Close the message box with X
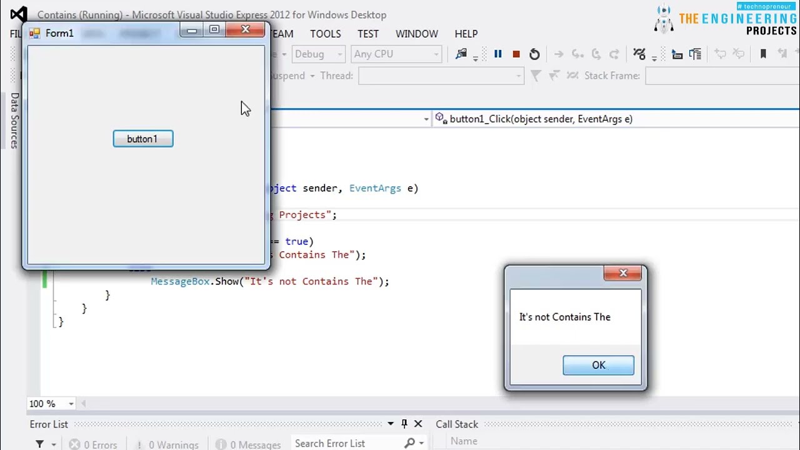The height and width of the screenshot is (450, 800). pyautogui.click(x=622, y=273)
